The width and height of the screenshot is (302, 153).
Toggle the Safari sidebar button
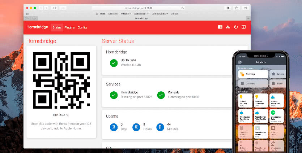[55, 8]
